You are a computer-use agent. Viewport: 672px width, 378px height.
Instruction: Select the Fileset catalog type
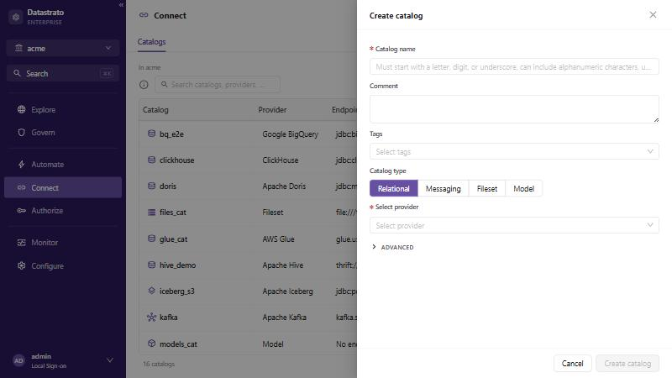pos(487,188)
